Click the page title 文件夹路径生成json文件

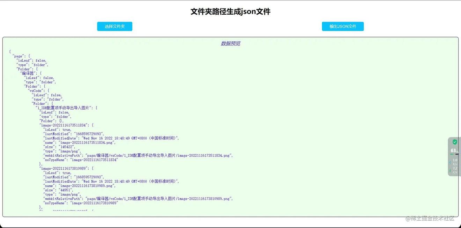(x=230, y=12)
